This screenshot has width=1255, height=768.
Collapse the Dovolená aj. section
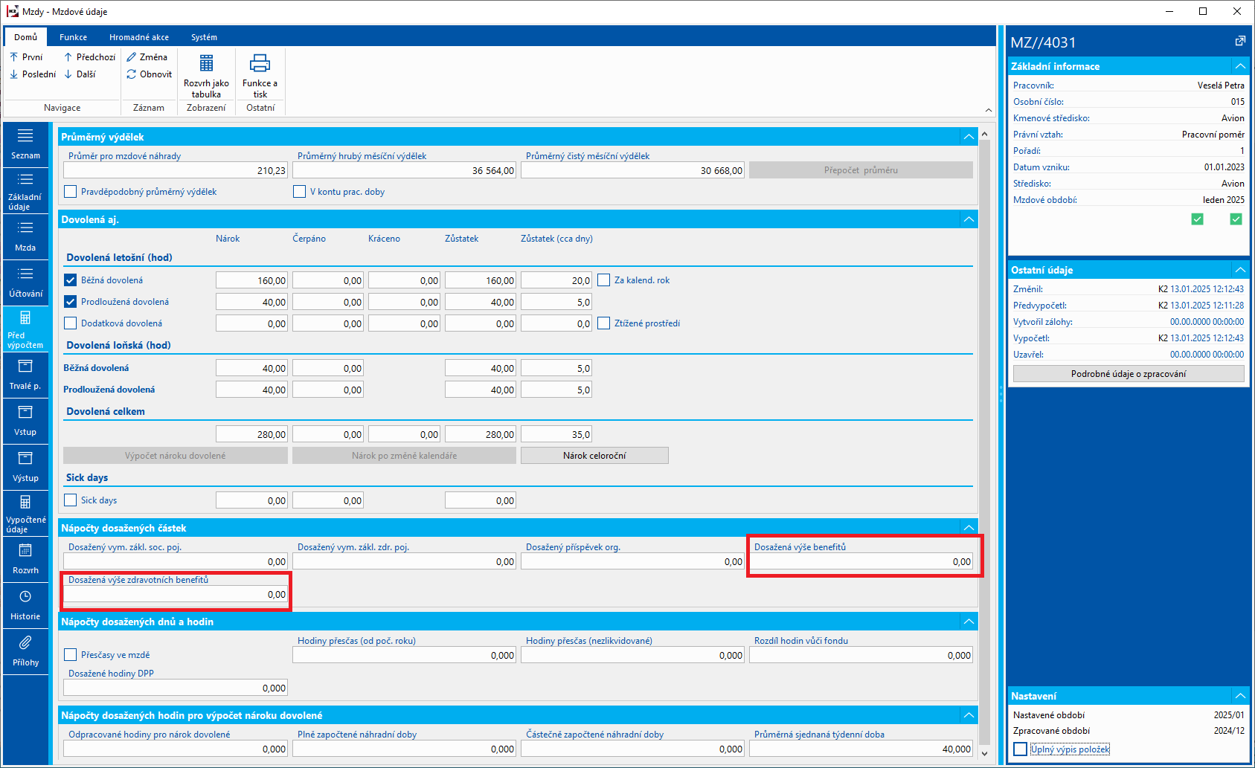coord(969,219)
